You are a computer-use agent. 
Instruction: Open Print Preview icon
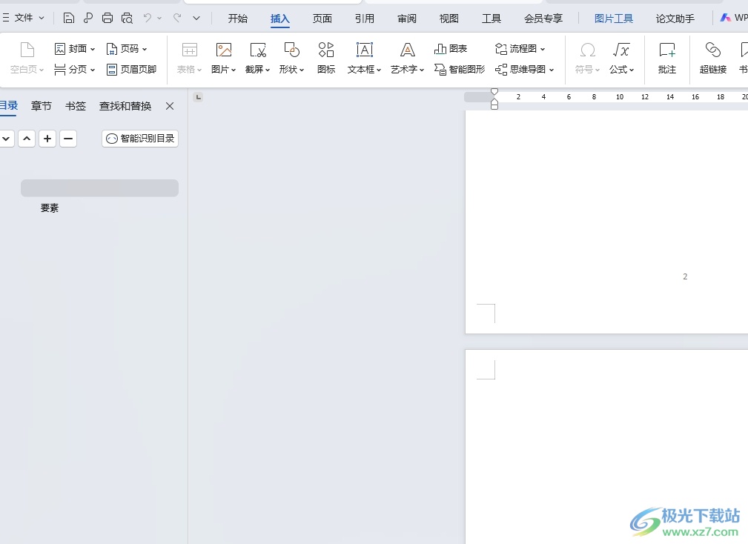pos(127,18)
